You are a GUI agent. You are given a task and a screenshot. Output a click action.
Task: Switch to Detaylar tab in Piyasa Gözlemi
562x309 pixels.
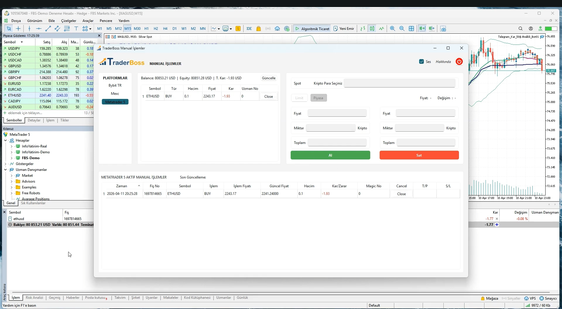point(34,120)
